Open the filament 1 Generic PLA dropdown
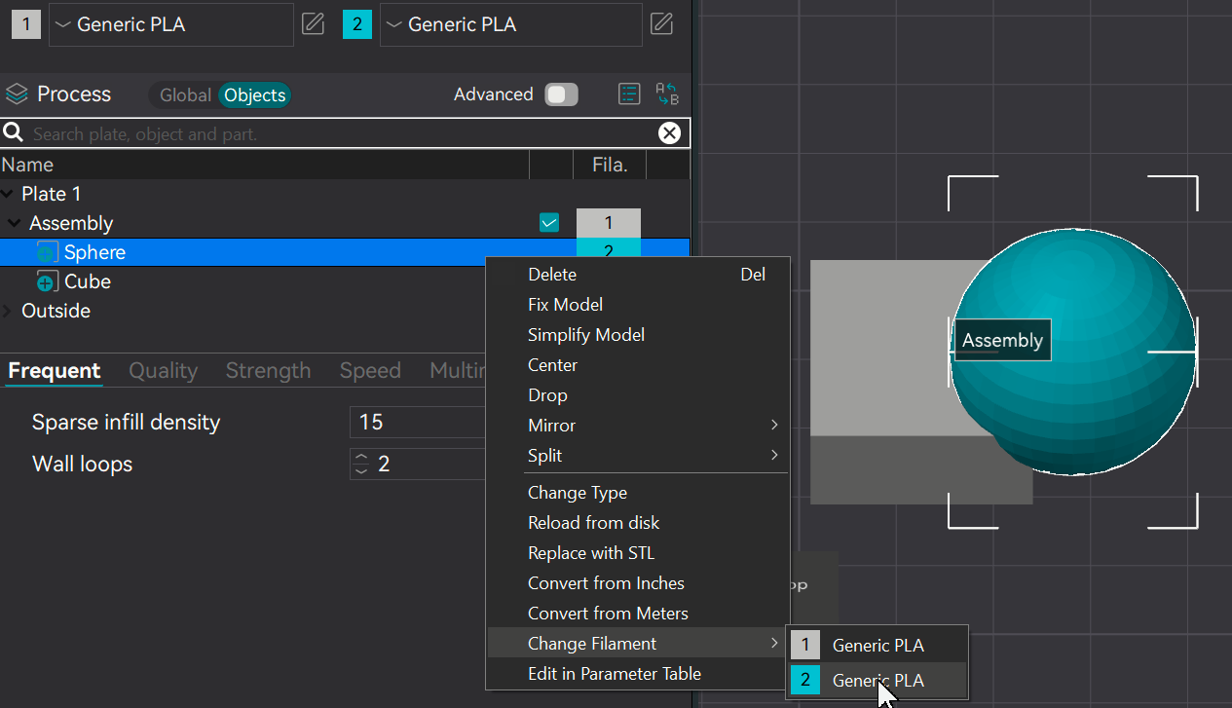Viewport: 1232px width, 708px height. click(x=171, y=24)
